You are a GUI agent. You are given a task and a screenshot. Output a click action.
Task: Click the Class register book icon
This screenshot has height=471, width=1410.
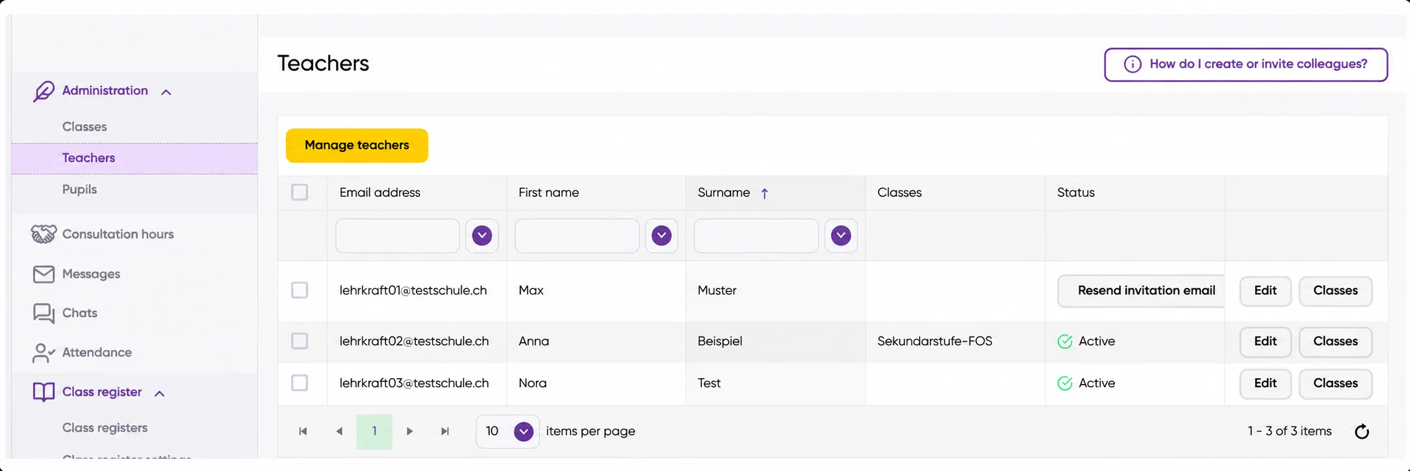pyautogui.click(x=44, y=392)
